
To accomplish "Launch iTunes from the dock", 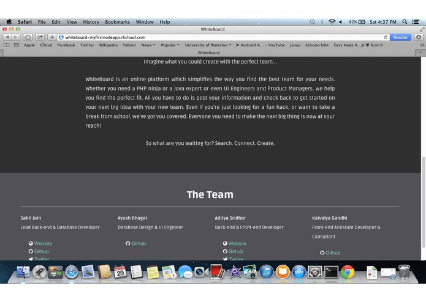I will tap(266, 271).
